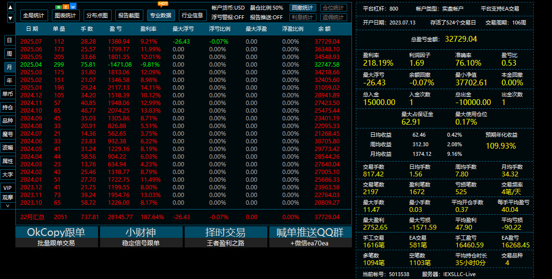The width and height of the screenshot is (552, 279).
Task: Open the OkCopy跟单 banner
Action: (56, 237)
